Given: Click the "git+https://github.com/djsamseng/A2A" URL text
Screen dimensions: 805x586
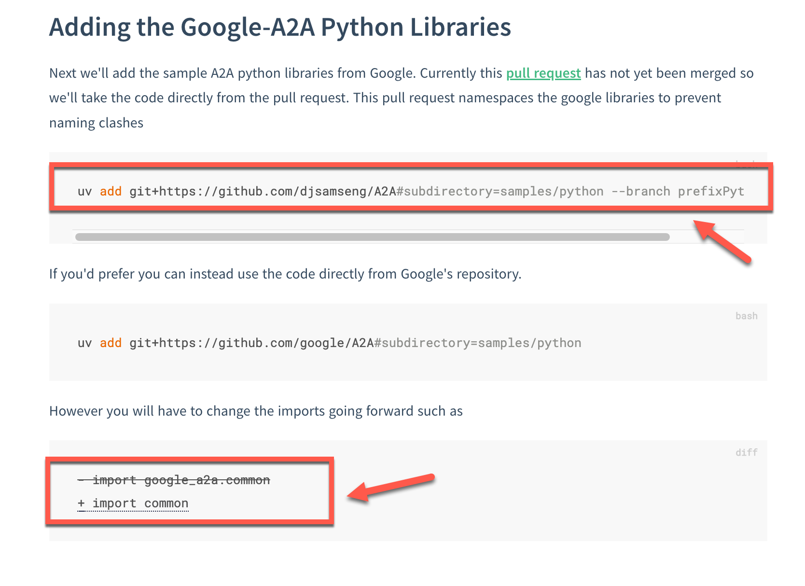Looking at the screenshot, I should click(263, 192).
